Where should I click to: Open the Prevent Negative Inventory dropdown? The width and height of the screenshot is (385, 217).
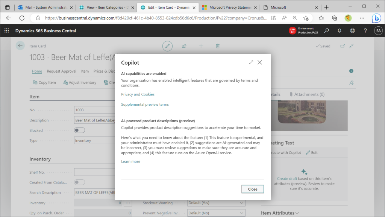click(216, 213)
